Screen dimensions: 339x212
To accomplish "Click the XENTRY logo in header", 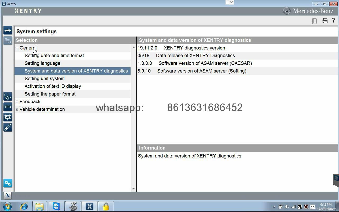I will pyautogui.click(x=28, y=11).
